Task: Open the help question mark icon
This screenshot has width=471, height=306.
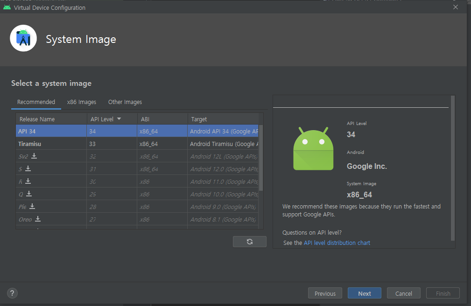Action: tap(12, 293)
